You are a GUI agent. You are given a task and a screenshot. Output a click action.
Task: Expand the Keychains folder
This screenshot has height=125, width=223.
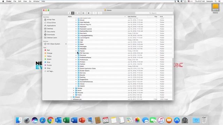76,33
